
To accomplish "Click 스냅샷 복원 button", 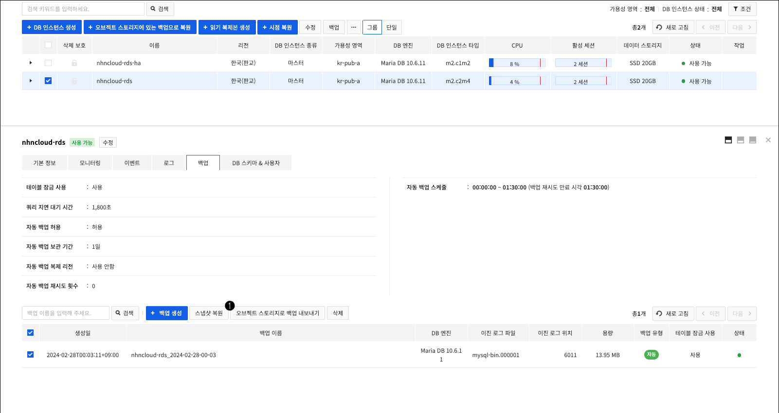I will coord(209,313).
